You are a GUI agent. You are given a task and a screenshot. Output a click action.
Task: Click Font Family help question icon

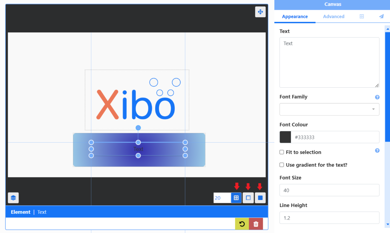click(x=377, y=97)
